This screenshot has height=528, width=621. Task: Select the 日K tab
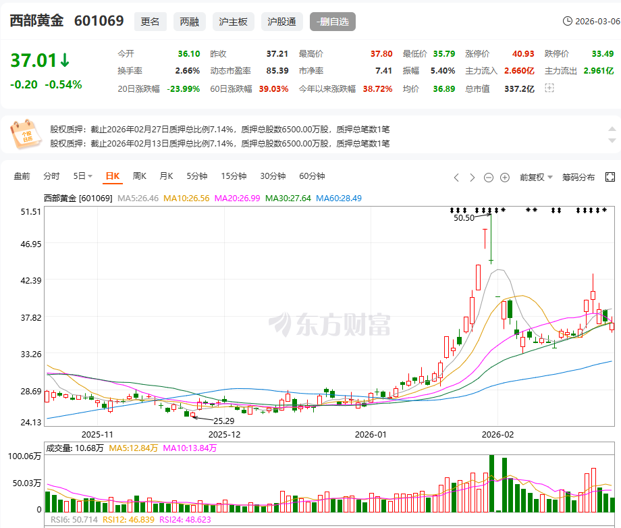coord(113,176)
